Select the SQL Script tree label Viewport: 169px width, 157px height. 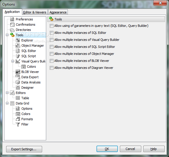point(29,56)
